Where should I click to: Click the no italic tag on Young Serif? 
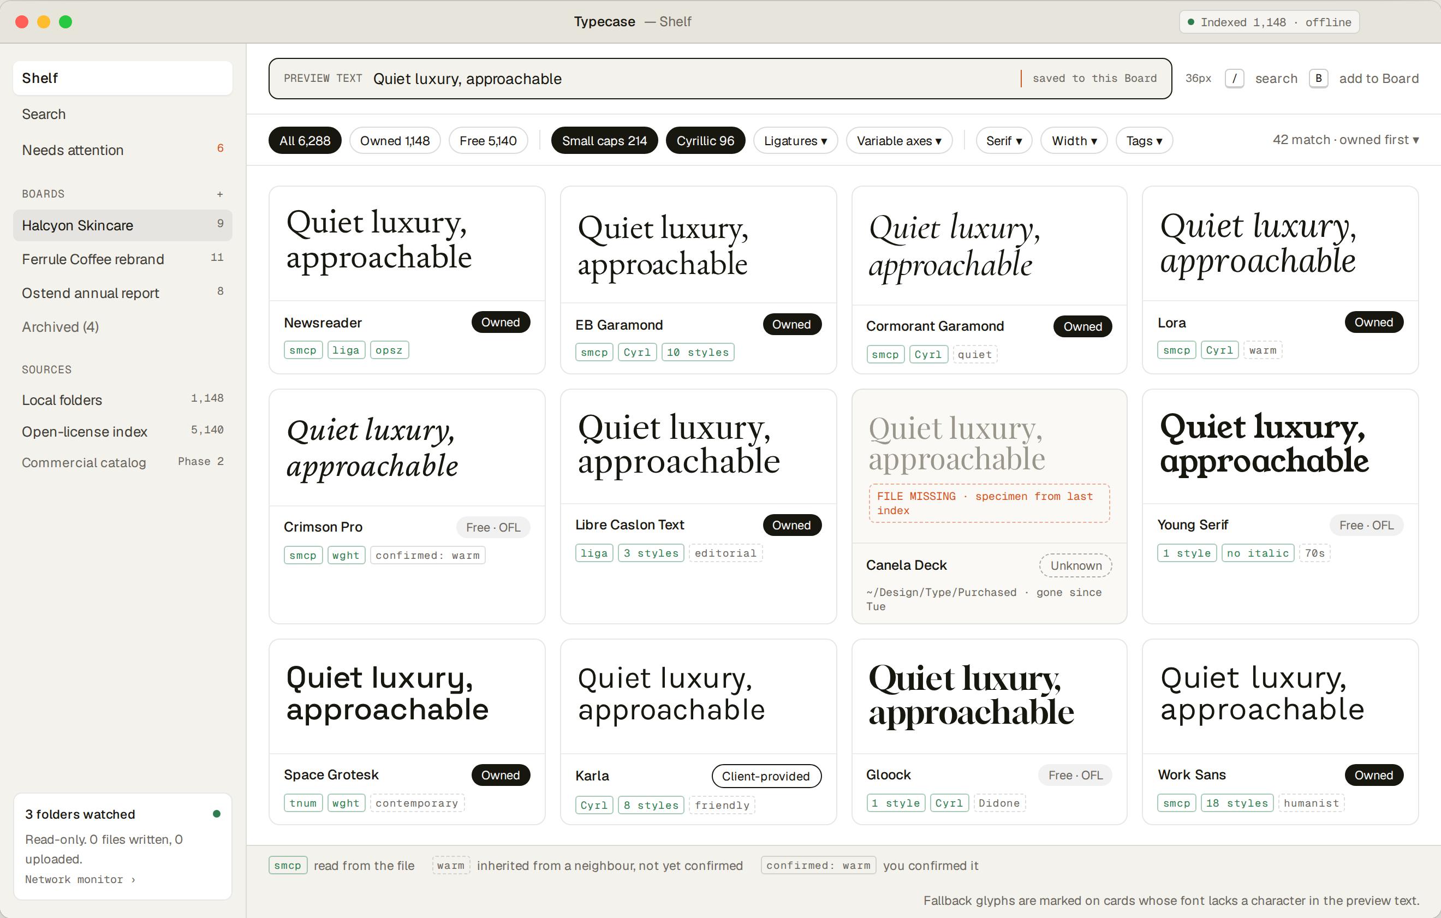[1257, 553]
